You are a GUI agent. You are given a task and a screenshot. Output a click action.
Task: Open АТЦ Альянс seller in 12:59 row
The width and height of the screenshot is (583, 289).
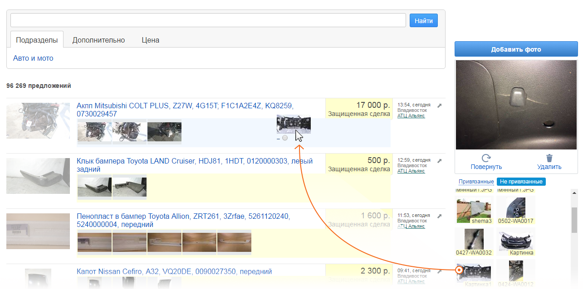[411, 171]
